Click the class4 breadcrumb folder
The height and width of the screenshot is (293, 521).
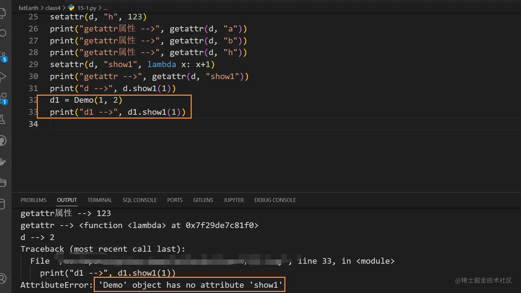[x=53, y=8]
